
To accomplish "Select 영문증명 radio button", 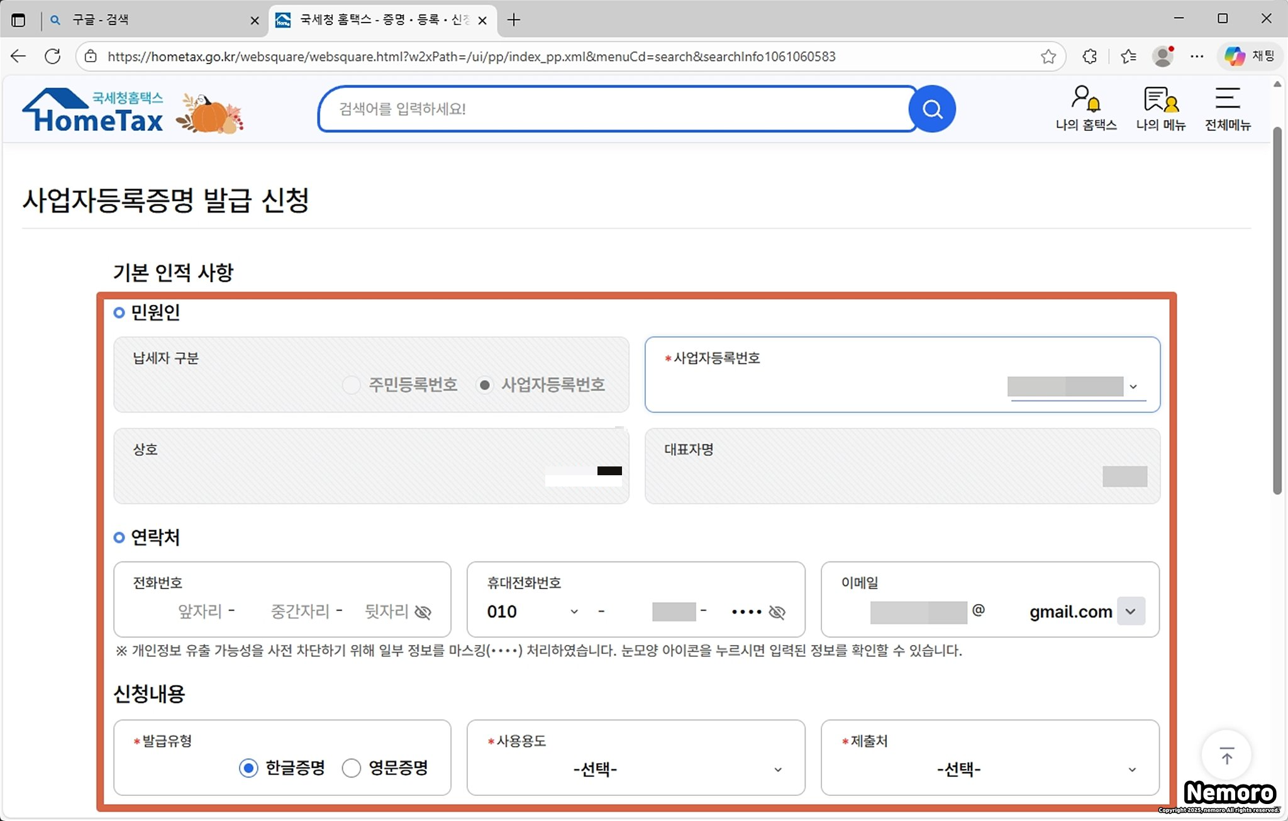I will [352, 768].
